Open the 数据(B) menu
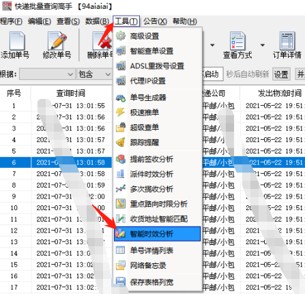Viewport: 305px width, 294px height. pyautogui.click(x=97, y=21)
